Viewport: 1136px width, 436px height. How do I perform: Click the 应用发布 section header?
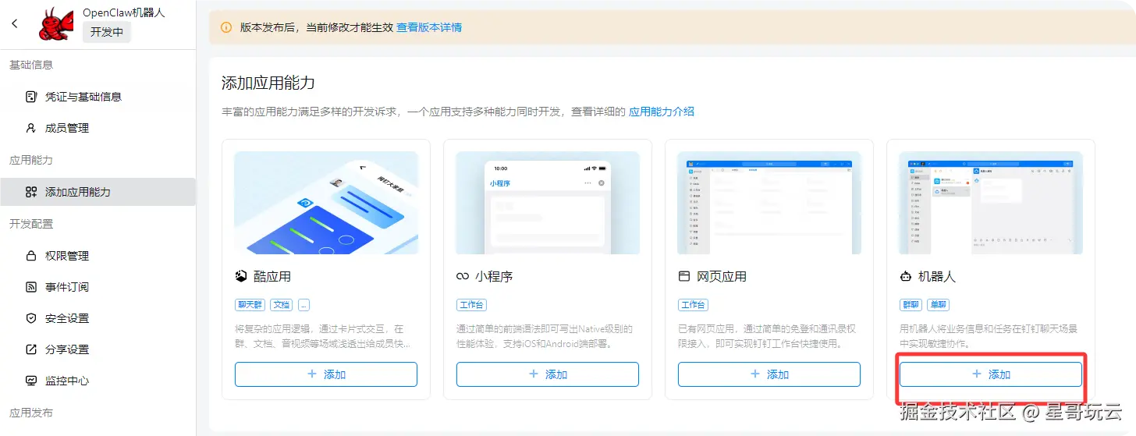click(x=31, y=413)
